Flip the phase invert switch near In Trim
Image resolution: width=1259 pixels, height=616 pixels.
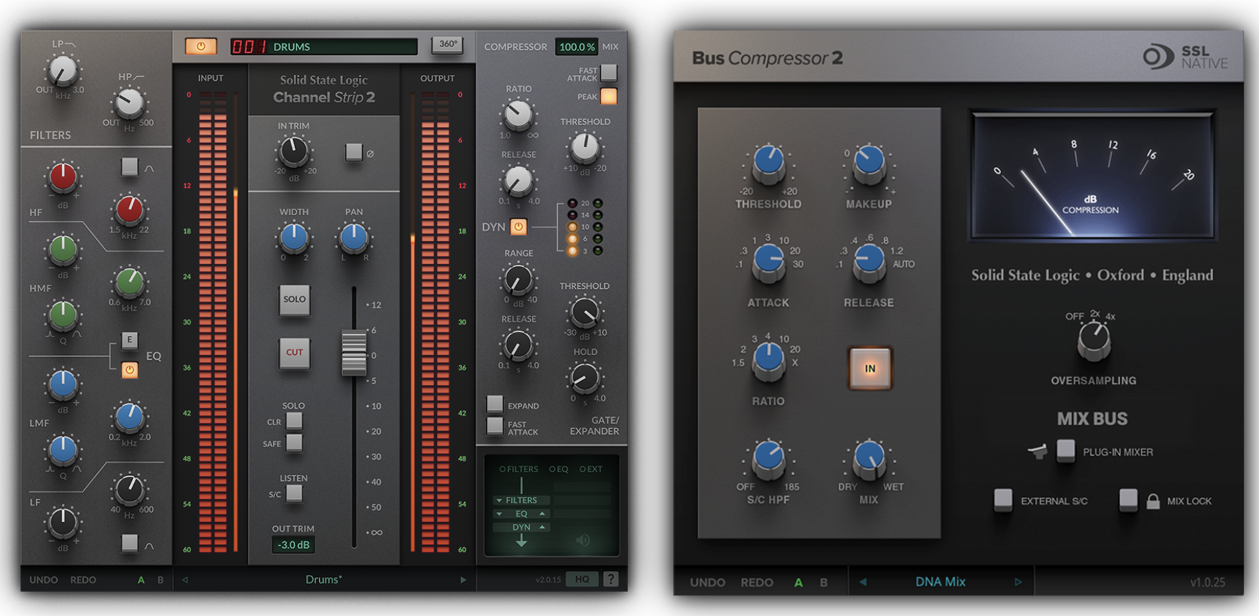coord(354,152)
